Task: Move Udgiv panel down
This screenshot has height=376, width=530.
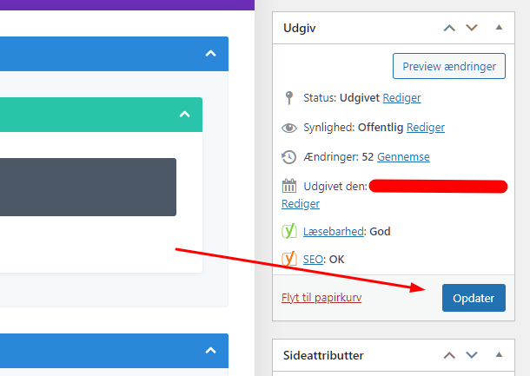Action: coord(472,28)
